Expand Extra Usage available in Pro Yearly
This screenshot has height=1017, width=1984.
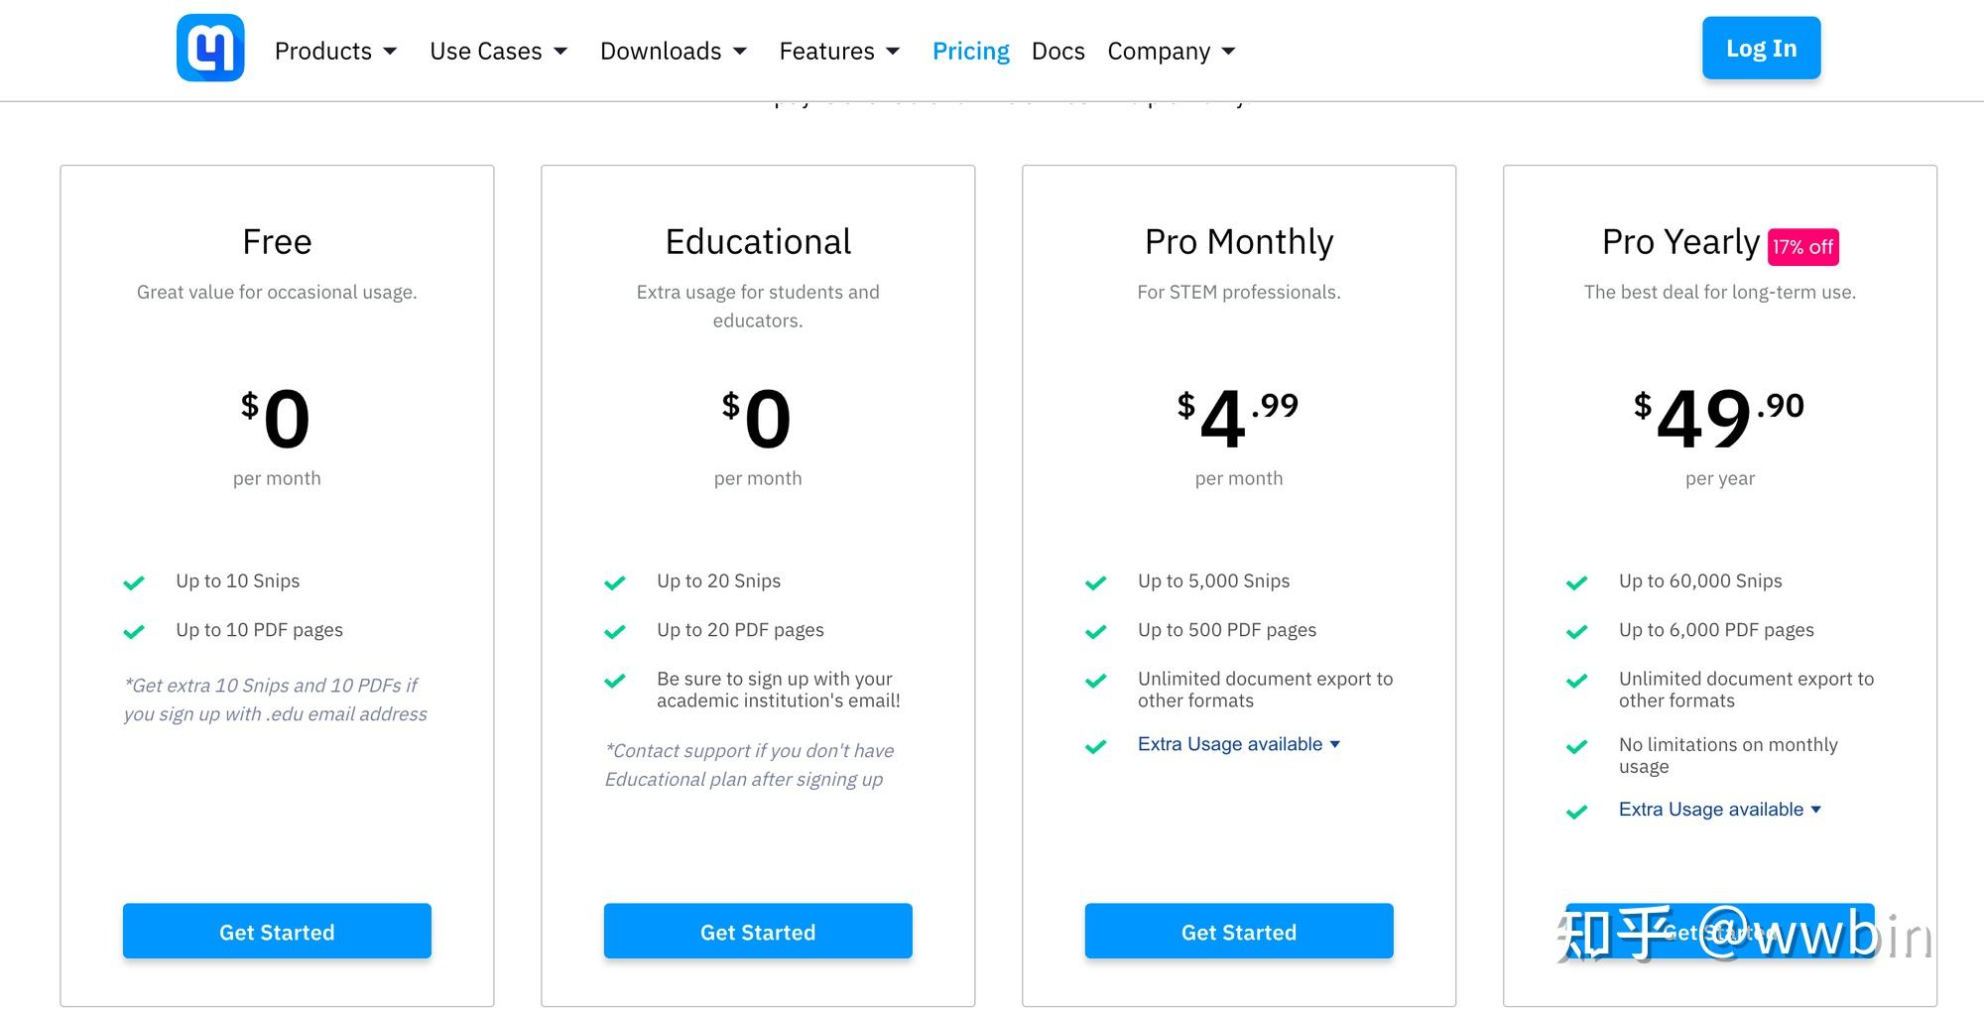point(1720,810)
